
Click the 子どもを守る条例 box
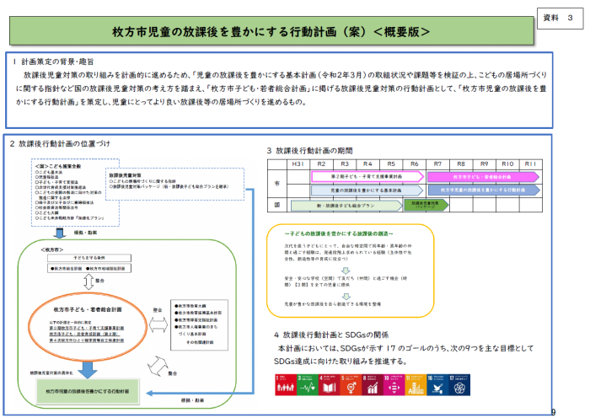(x=89, y=258)
